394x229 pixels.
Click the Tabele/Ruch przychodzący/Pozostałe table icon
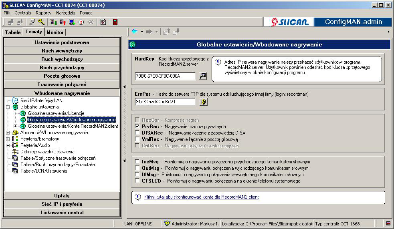[15, 165]
